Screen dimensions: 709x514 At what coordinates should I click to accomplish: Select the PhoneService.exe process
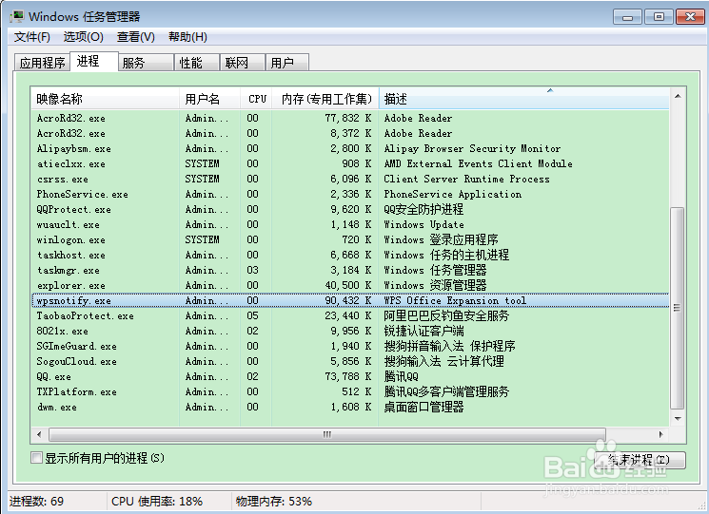tap(350, 194)
